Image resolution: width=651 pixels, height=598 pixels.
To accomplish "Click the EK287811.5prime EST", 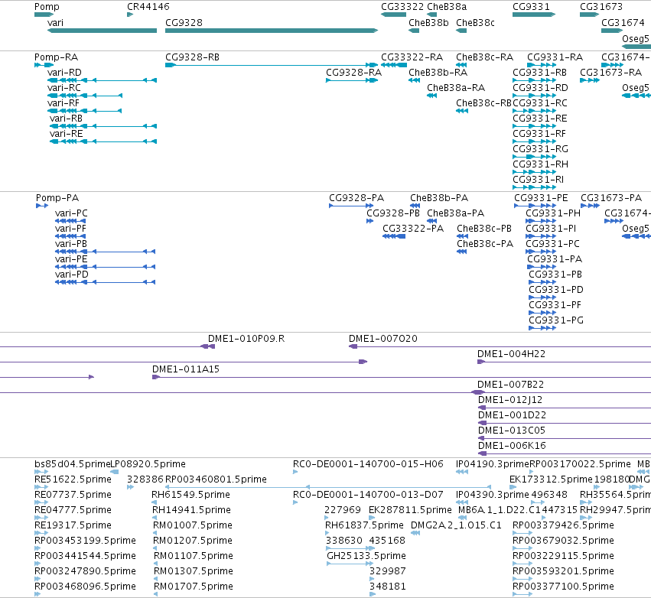I will coord(372,518).
